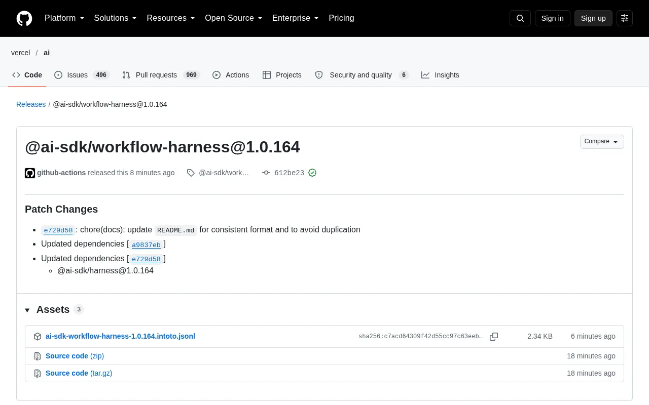Image resolution: width=649 pixels, height=405 pixels.
Task: Open commit e729d58 in the first bullet
Action: (58, 230)
